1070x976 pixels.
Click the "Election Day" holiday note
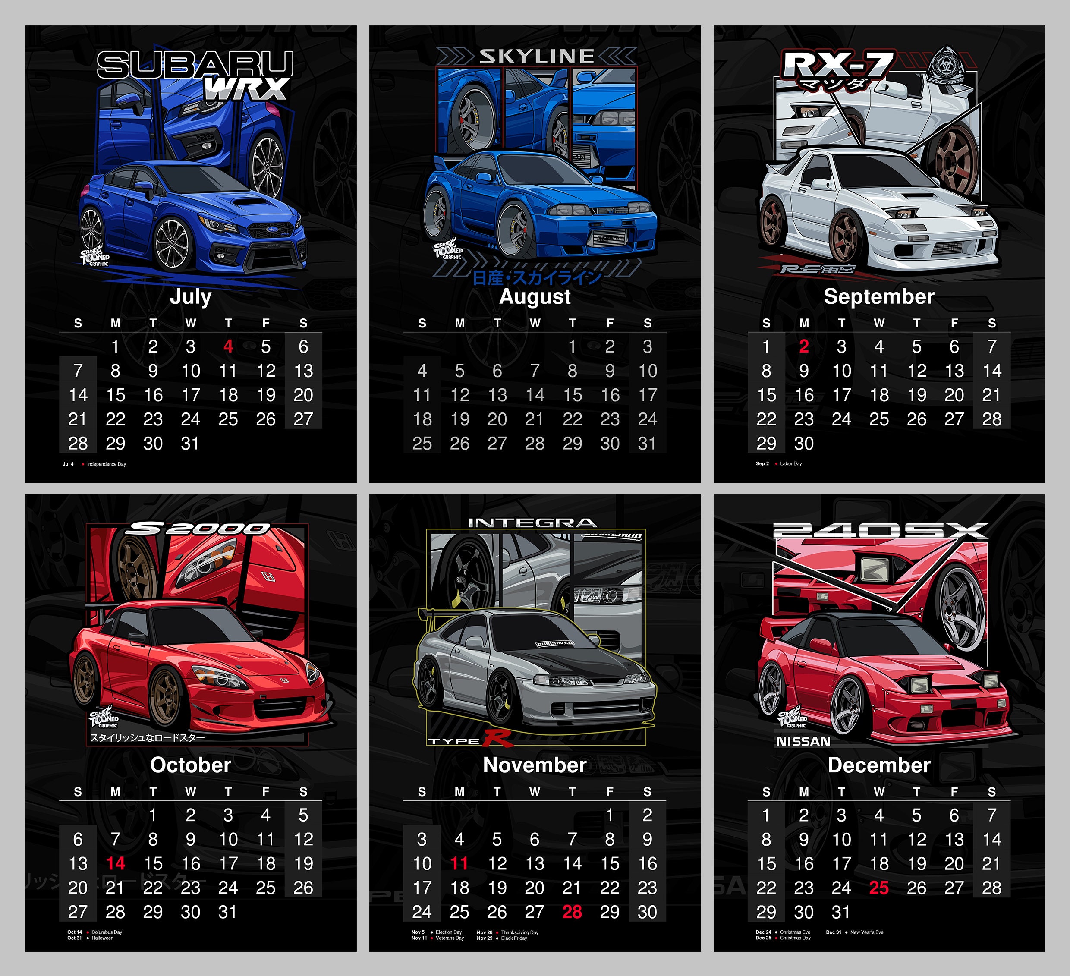pyautogui.click(x=448, y=932)
